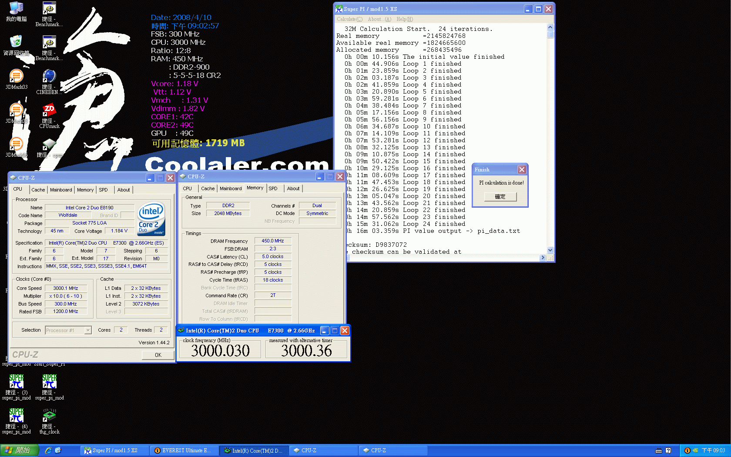Switch to Mainboard tab in CPU-Z processor window

(x=61, y=190)
